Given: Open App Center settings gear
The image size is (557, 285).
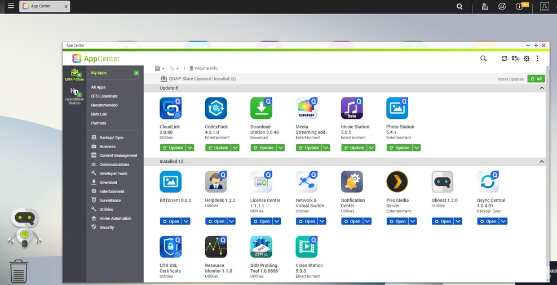Looking at the screenshot, I should (x=527, y=59).
